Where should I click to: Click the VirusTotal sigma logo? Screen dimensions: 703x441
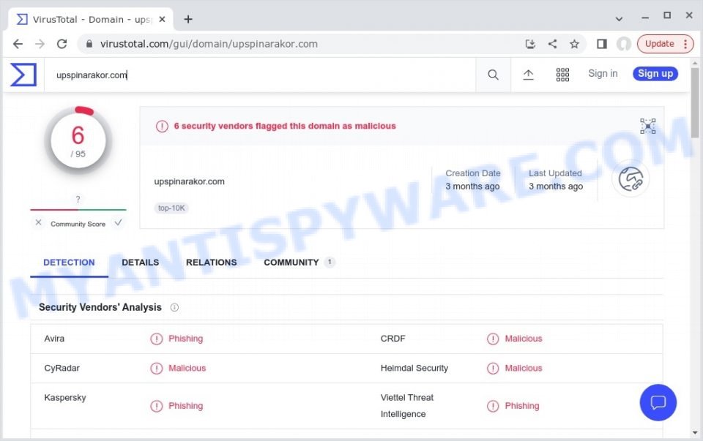click(23, 75)
